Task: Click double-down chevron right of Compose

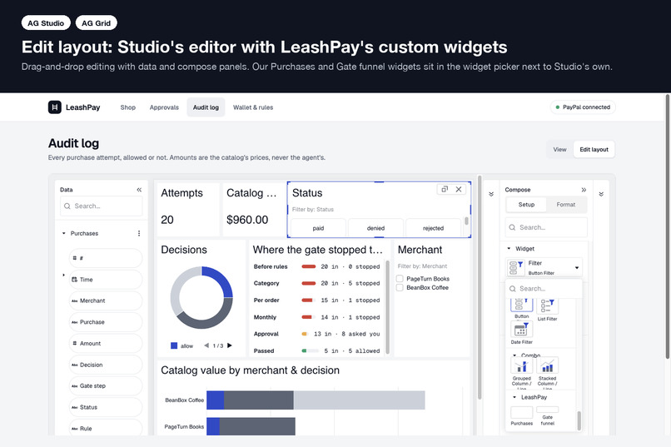Action: pyautogui.click(x=601, y=194)
